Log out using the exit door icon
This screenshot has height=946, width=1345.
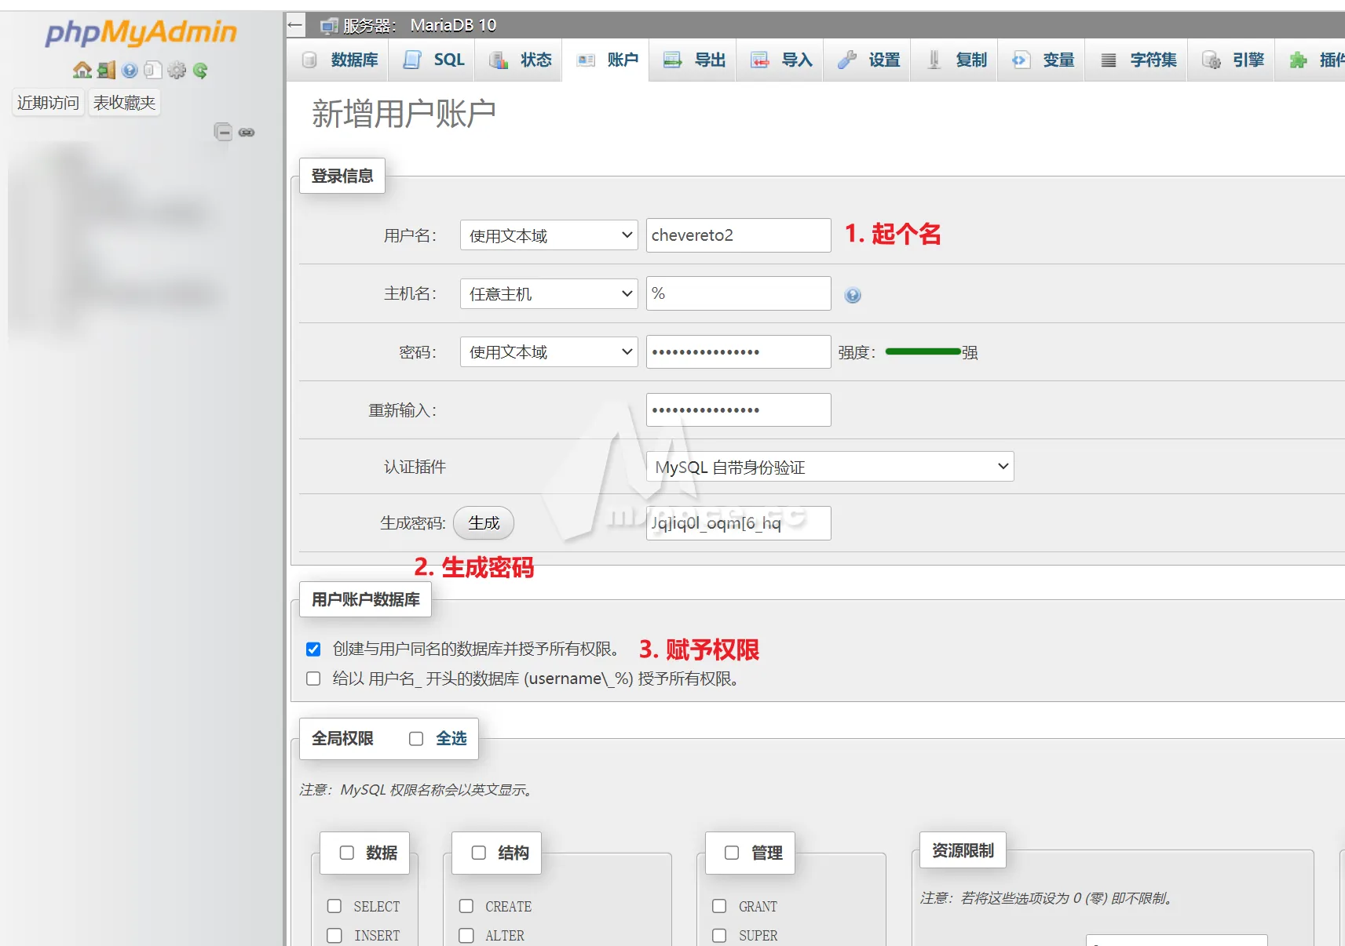107,71
